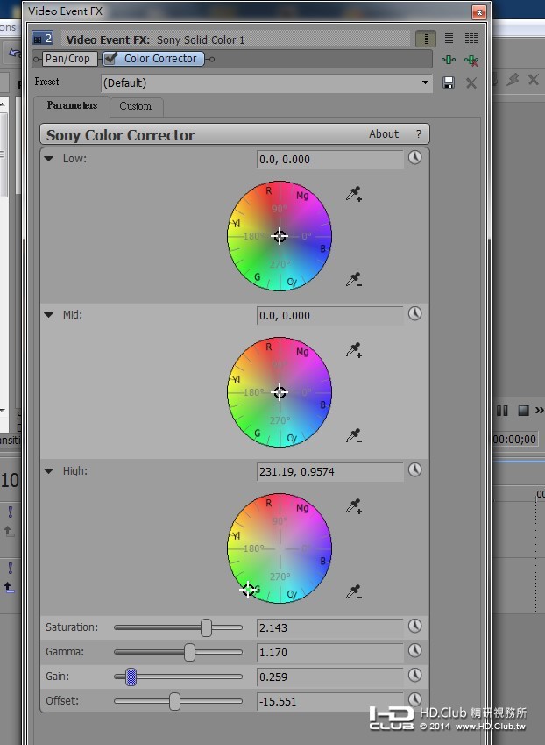The height and width of the screenshot is (745, 545).
Task: Switch to the Custom tab
Action: coord(136,106)
